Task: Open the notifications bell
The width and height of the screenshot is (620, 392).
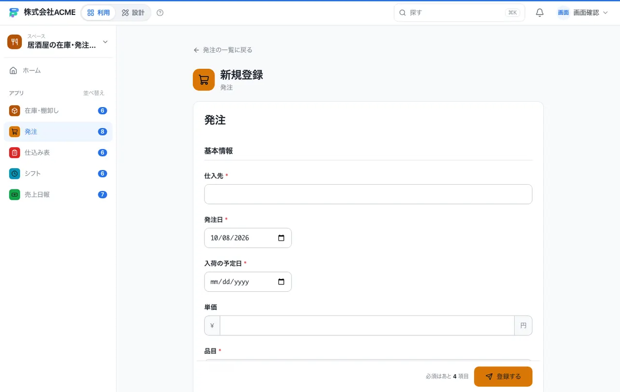Action: pyautogui.click(x=540, y=13)
